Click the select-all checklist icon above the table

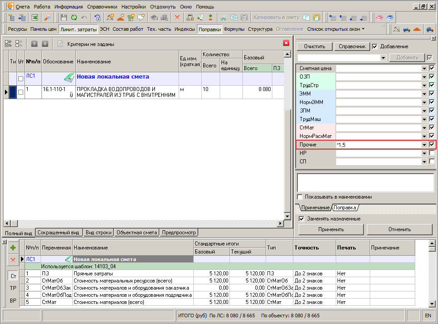8,44
